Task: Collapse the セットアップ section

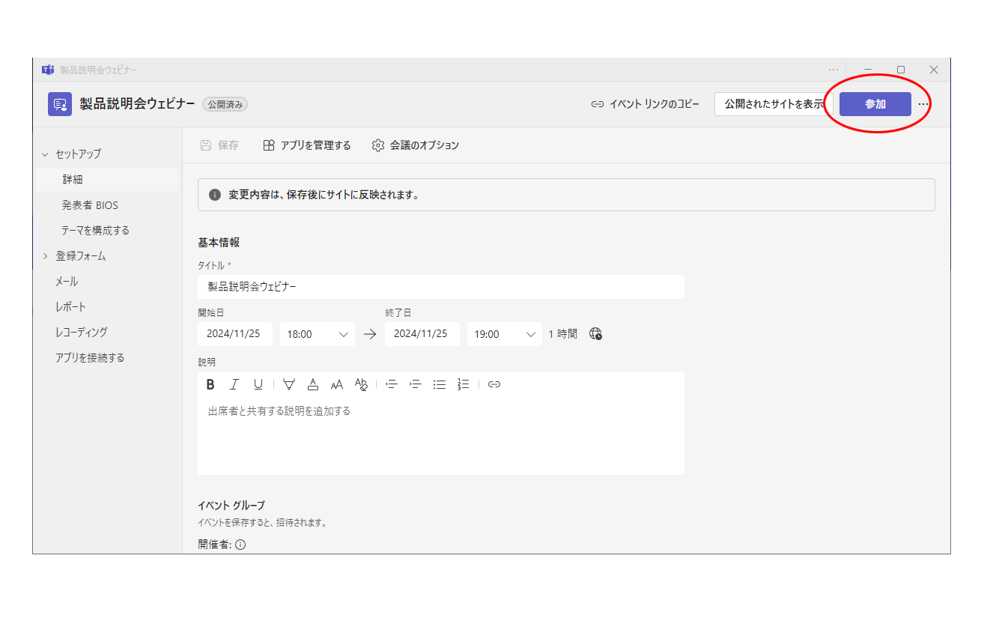Action: pos(78,154)
